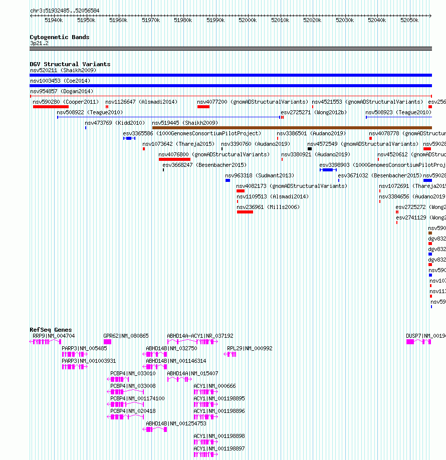Click the 51940k ruler position label
The width and height of the screenshot is (446, 460).
pyautogui.click(x=54, y=20)
